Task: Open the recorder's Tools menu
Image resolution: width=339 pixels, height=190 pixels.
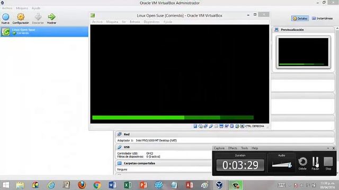Action: click(x=244, y=148)
